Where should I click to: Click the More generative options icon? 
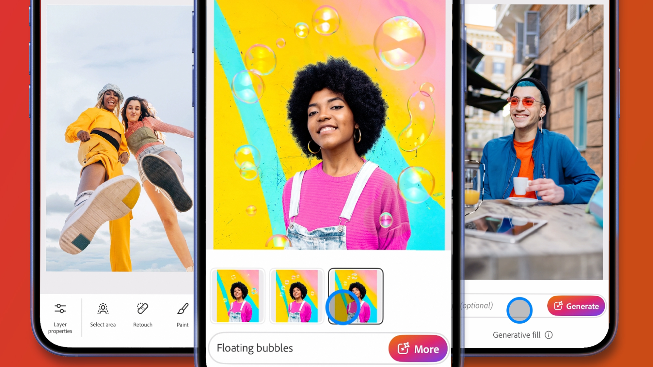pyautogui.click(x=416, y=348)
